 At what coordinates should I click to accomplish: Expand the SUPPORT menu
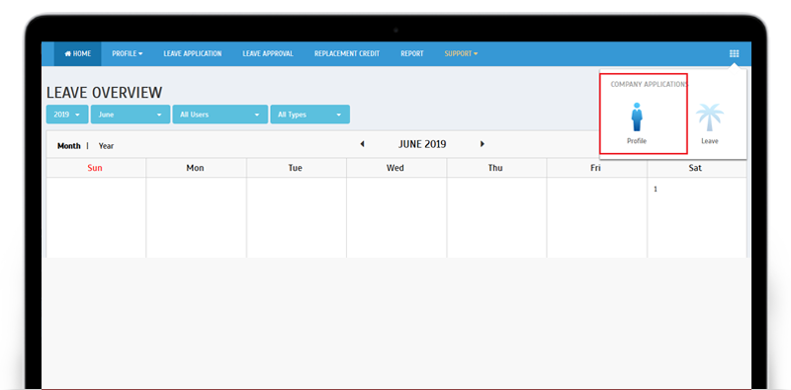[461, 53]
